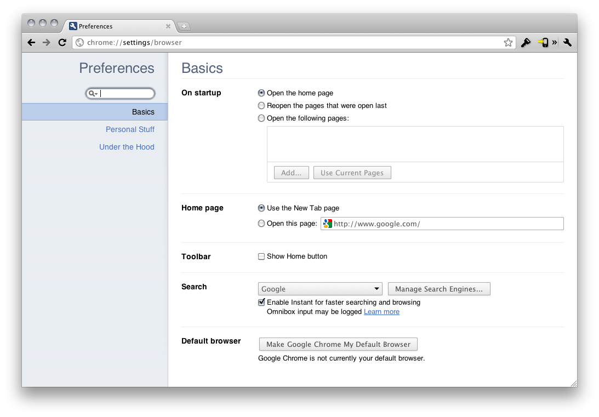The image size is (599, 417).
Task: Go to Personal Stuff section
Action: click(130, 129)
